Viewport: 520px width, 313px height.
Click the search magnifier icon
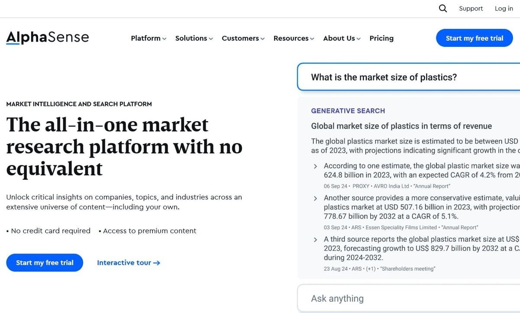pos(442,8)
